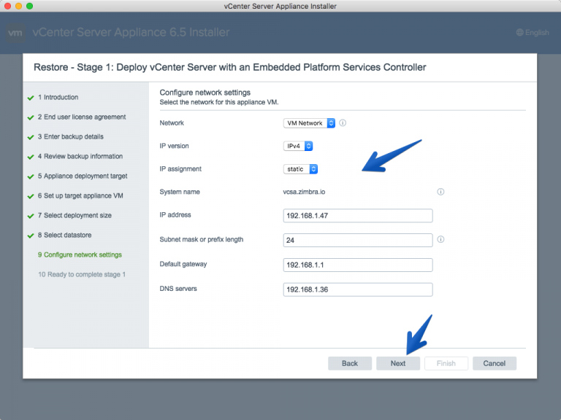Click the info icon beside Subnet mask field
Viewport: 561px width, 420px height.
(x=440, y=239)
